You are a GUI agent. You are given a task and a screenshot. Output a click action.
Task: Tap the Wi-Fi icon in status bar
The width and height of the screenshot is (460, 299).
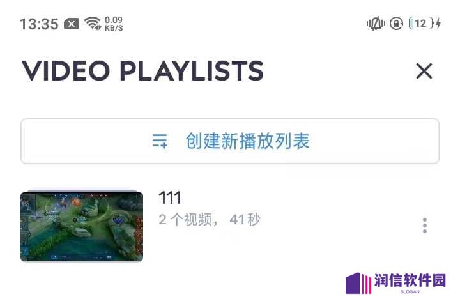(93, 23)
